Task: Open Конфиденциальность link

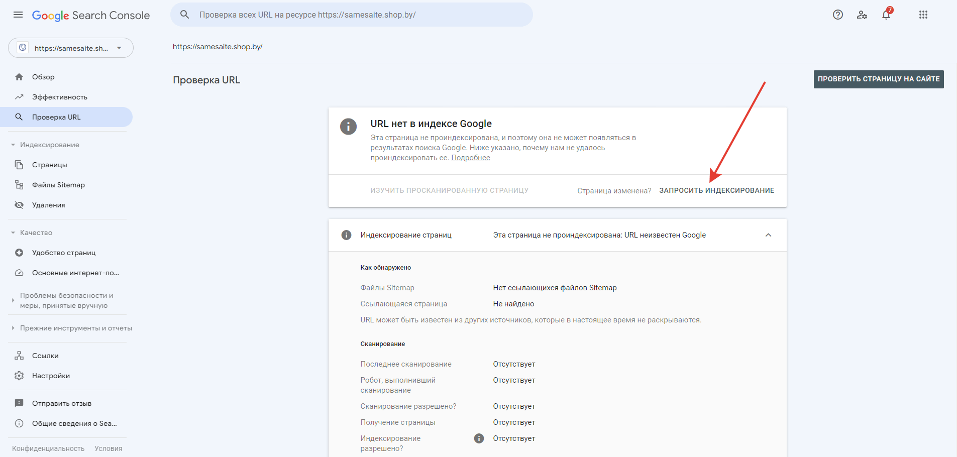Action: [x=48, y=448]
